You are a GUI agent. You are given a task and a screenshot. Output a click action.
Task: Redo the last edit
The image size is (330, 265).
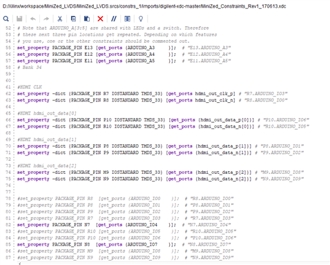46,19
